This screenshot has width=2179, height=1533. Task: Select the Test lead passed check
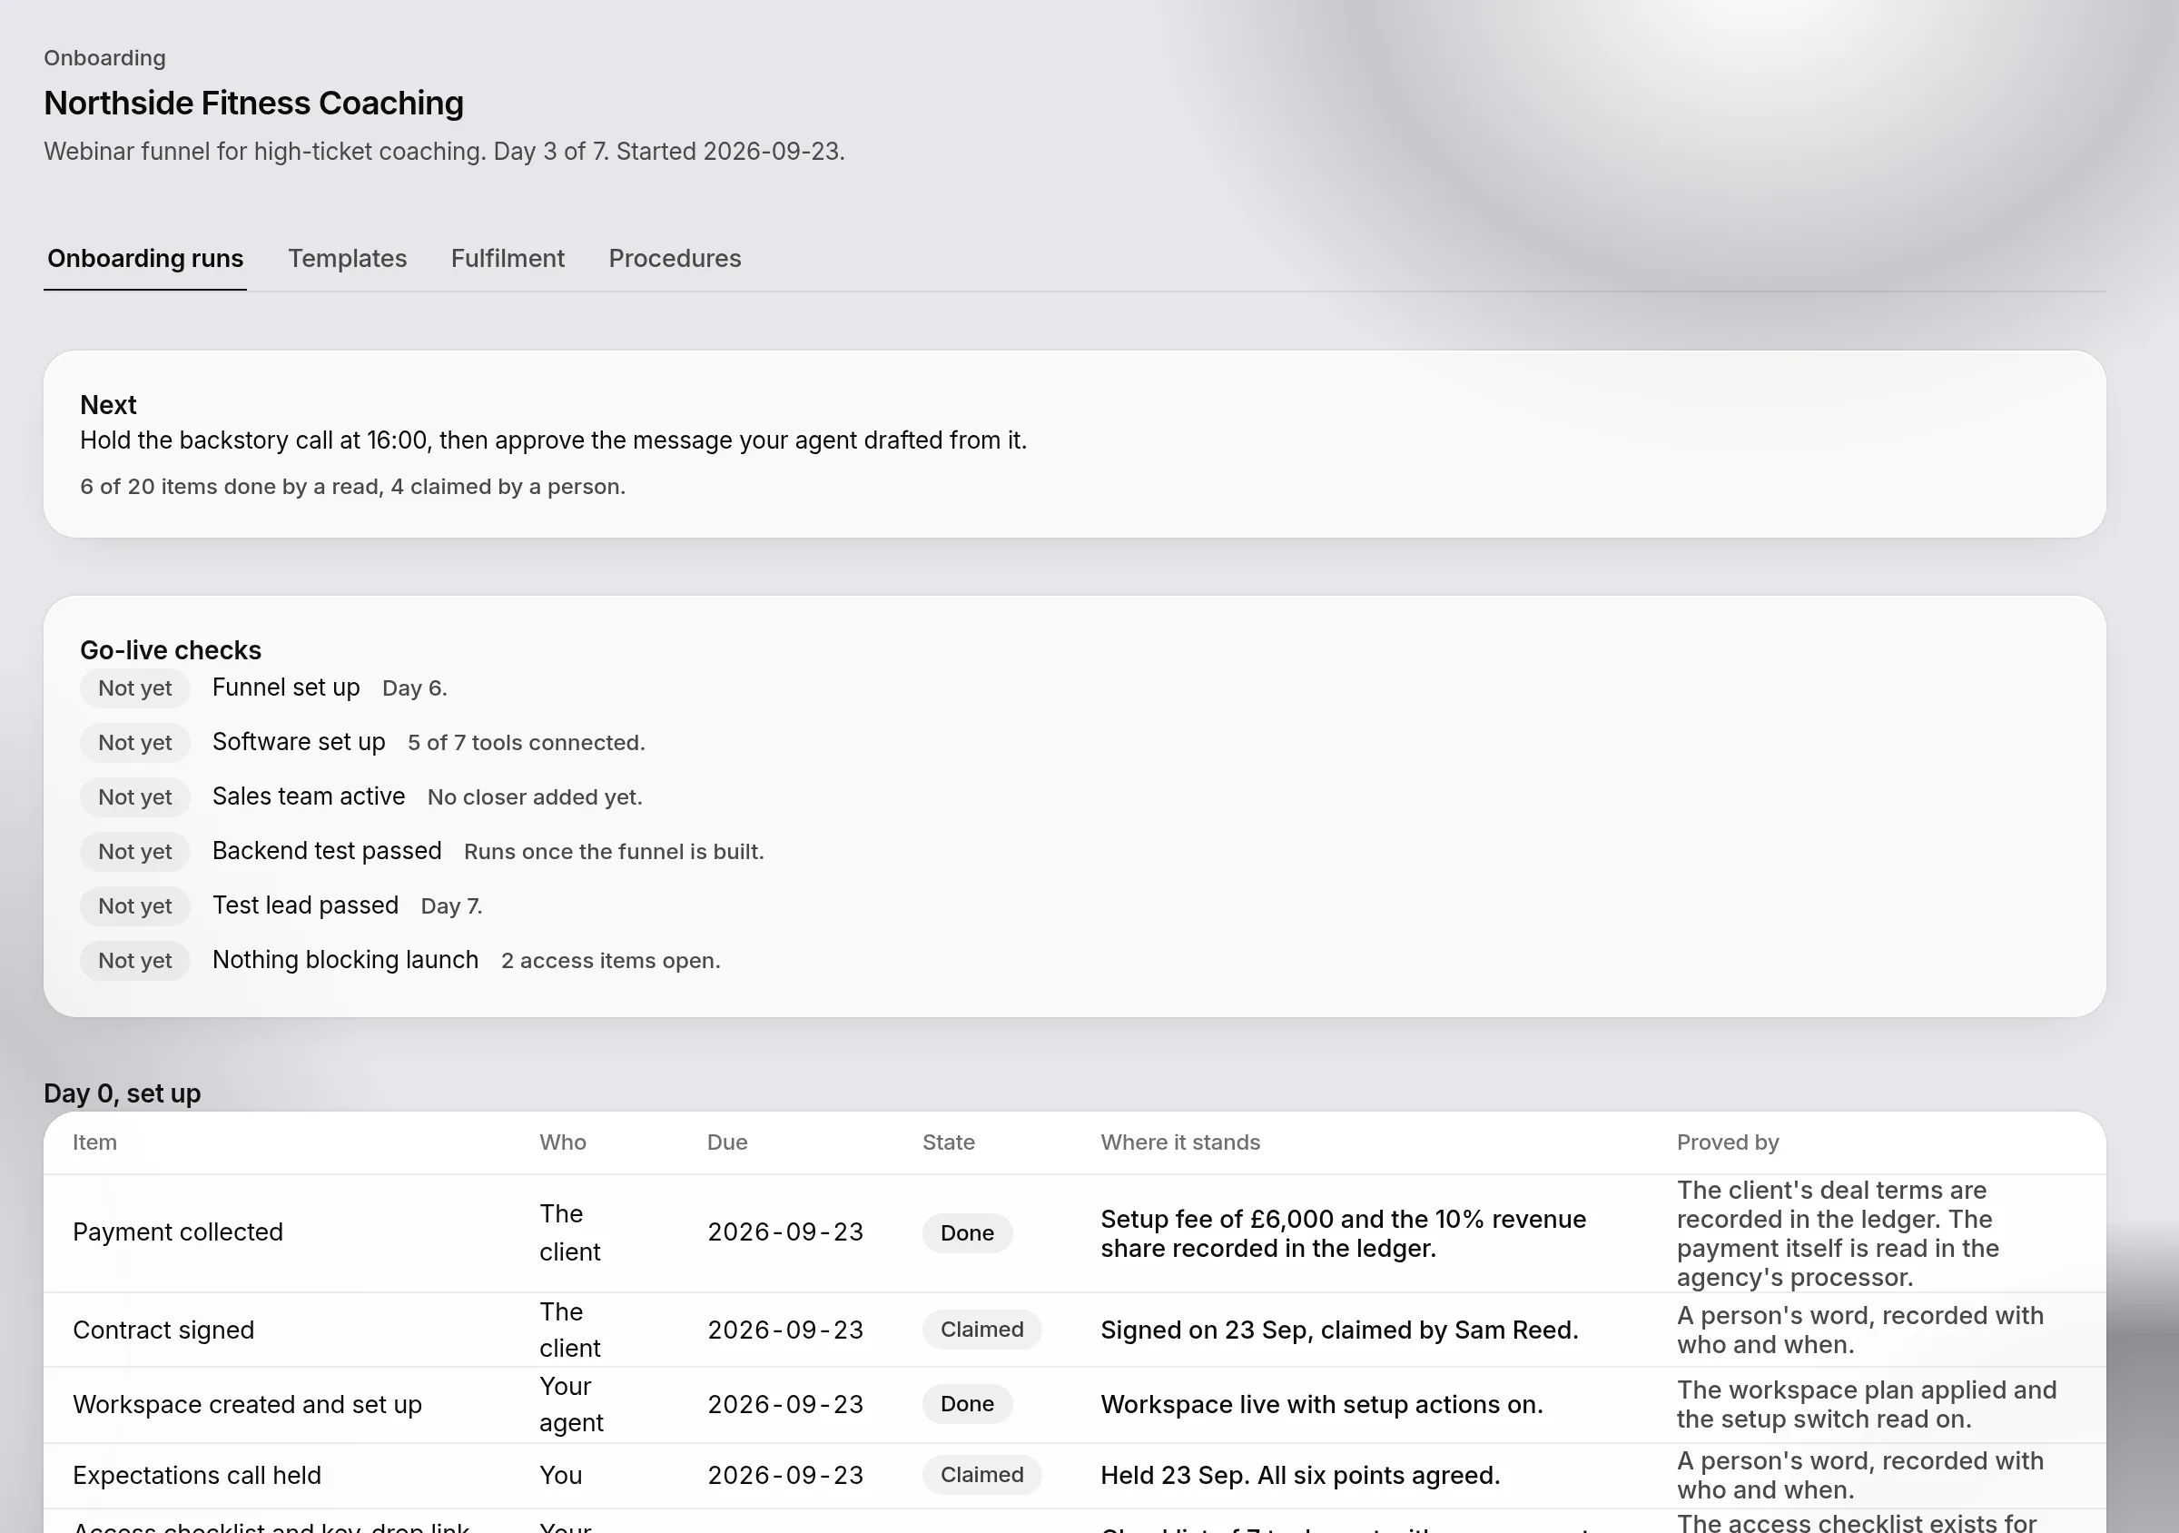pyautogui.click(x=306, y=905)
